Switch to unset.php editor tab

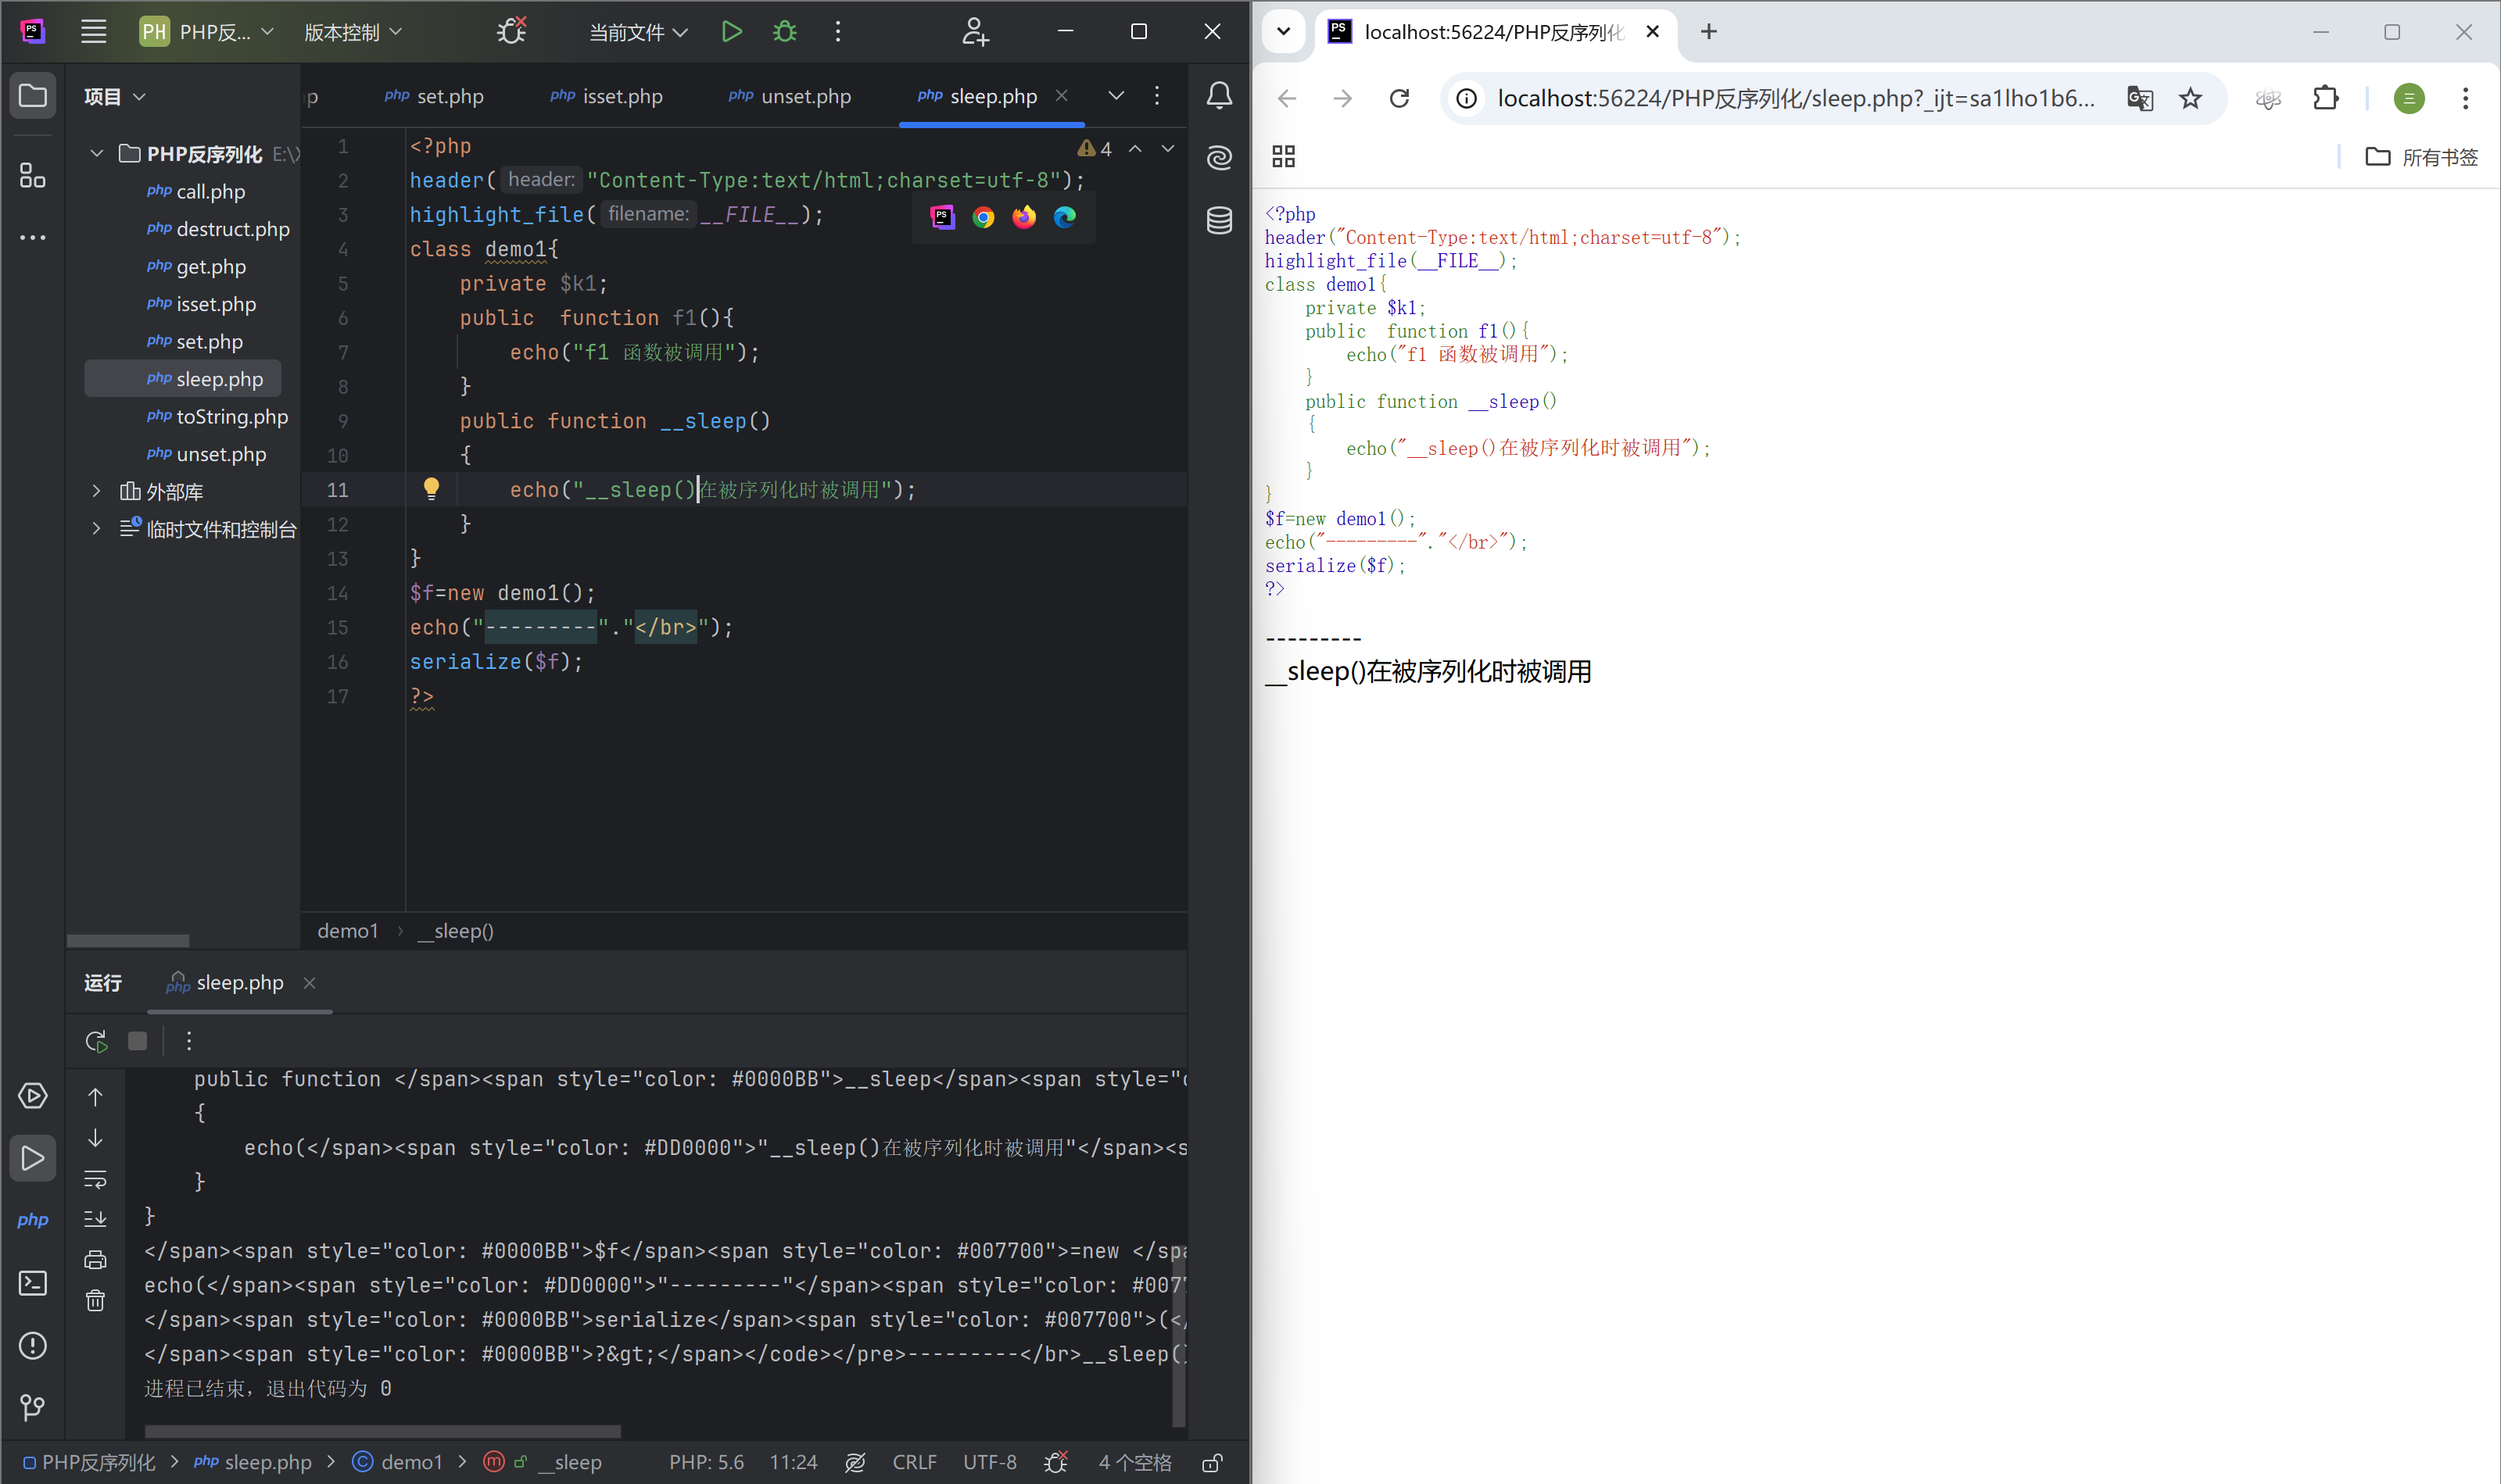pyautogui.click(x=790, y=96)
